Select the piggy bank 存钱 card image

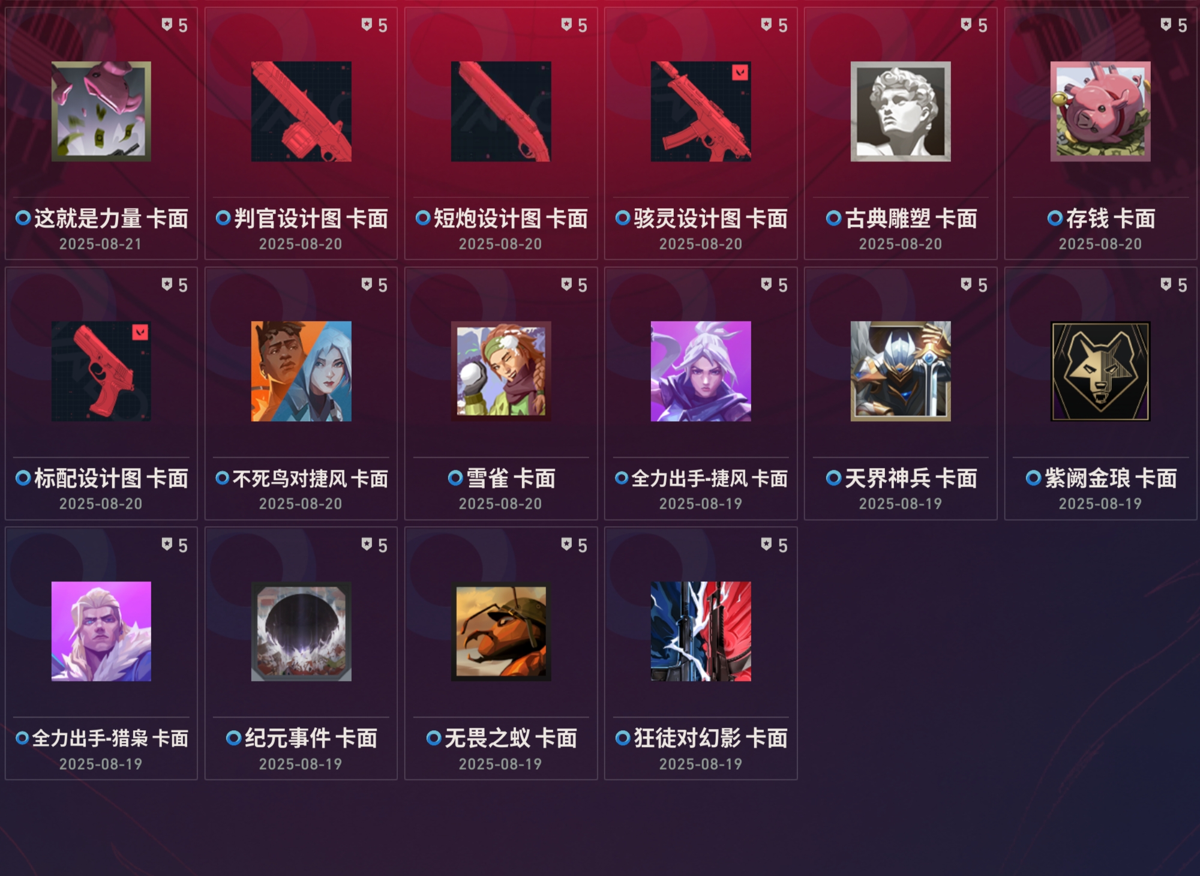click(1100, 112)
